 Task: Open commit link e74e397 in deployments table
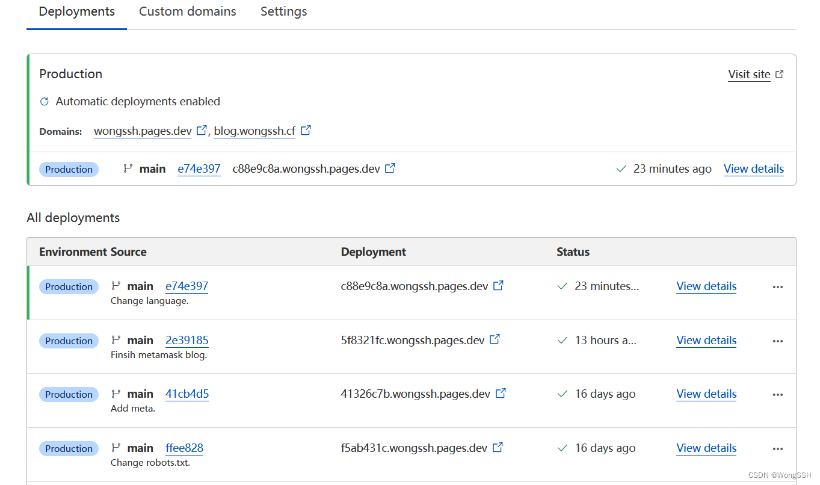pos(187,286)
